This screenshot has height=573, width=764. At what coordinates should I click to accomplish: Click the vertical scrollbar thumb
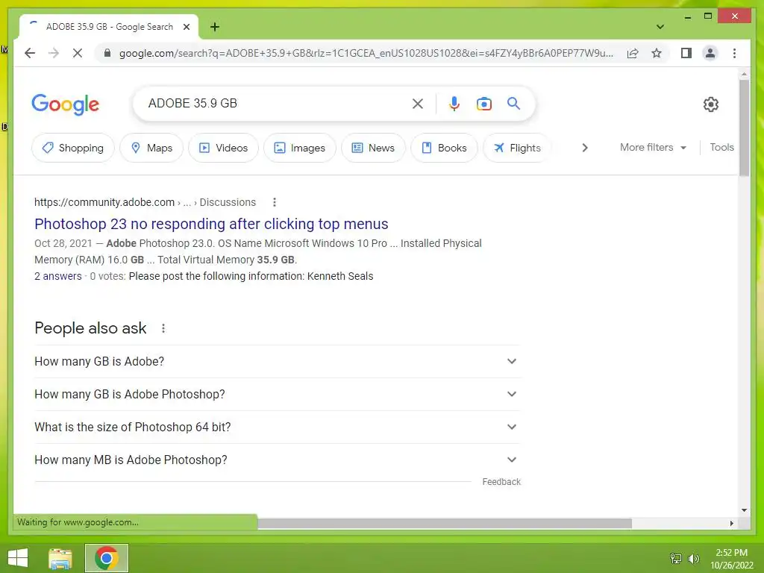coord(744,128)
